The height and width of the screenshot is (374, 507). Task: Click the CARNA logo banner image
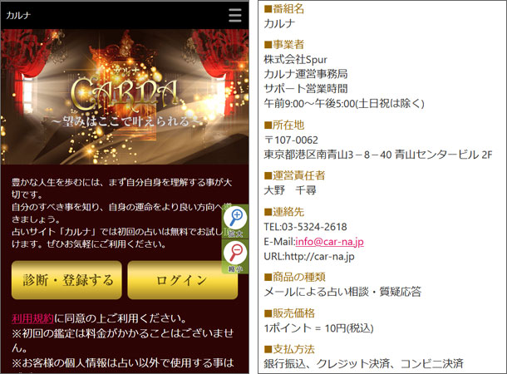pyautogui.click(x=125, y=97)
